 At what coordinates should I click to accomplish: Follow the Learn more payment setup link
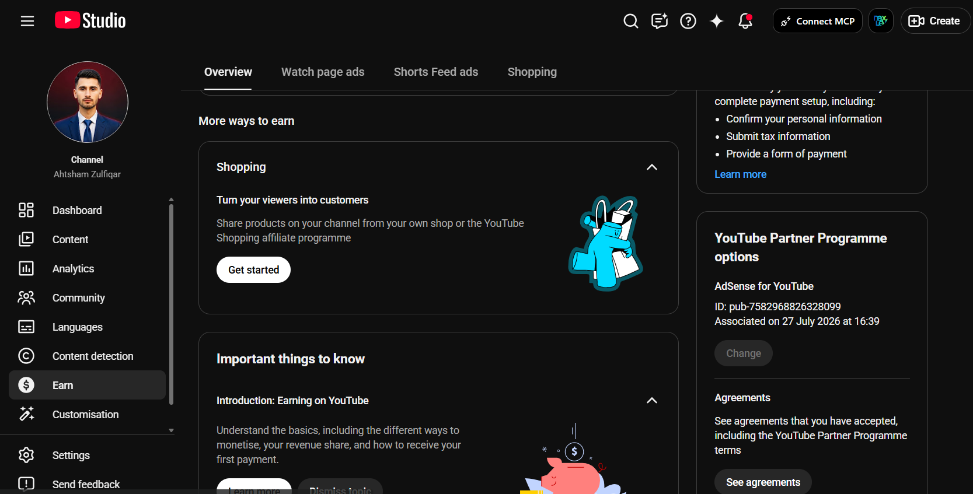pyautogui.click(x=741, y=174)
